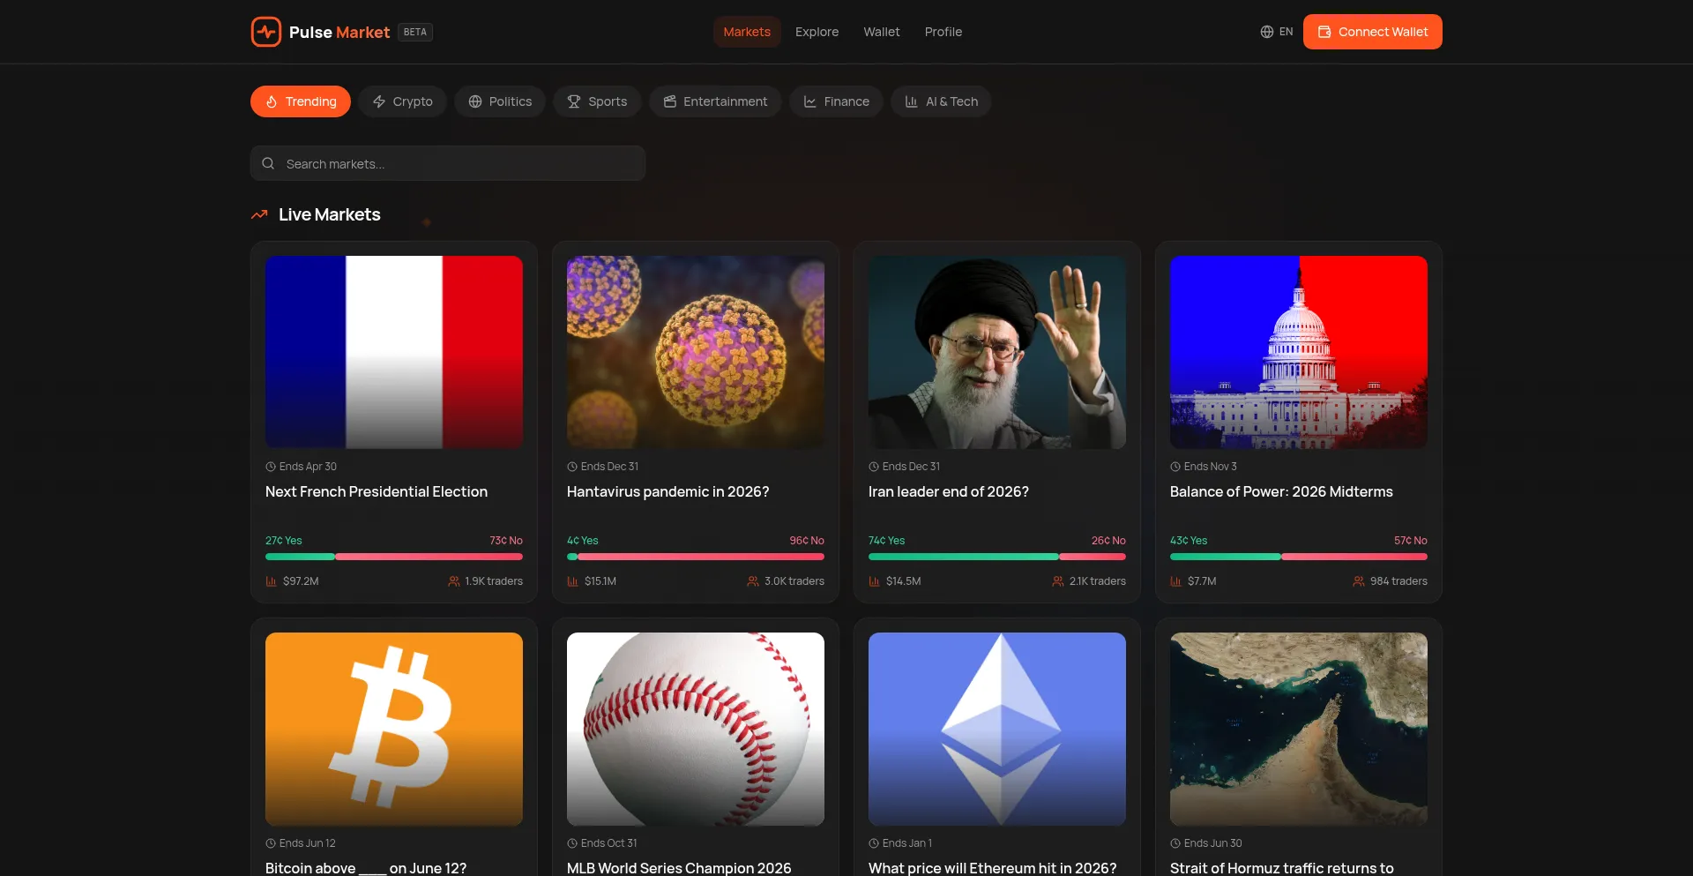Click clock icon beside Ends Jun 12
Viewport: 1693px width, 876px height.
(x=271, y=843)
